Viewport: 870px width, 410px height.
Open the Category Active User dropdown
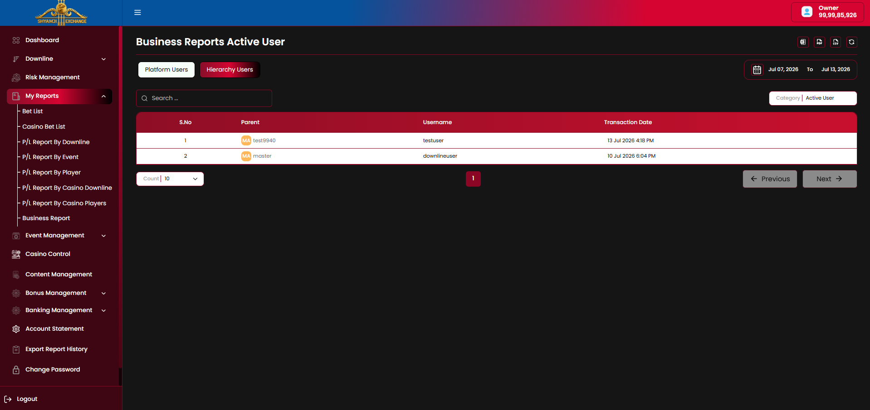click(x=813, y=98)
